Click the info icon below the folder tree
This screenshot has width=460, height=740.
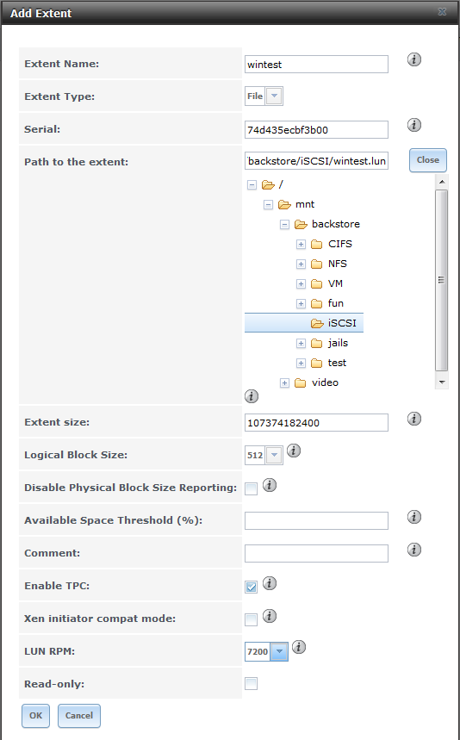point(252,396)
